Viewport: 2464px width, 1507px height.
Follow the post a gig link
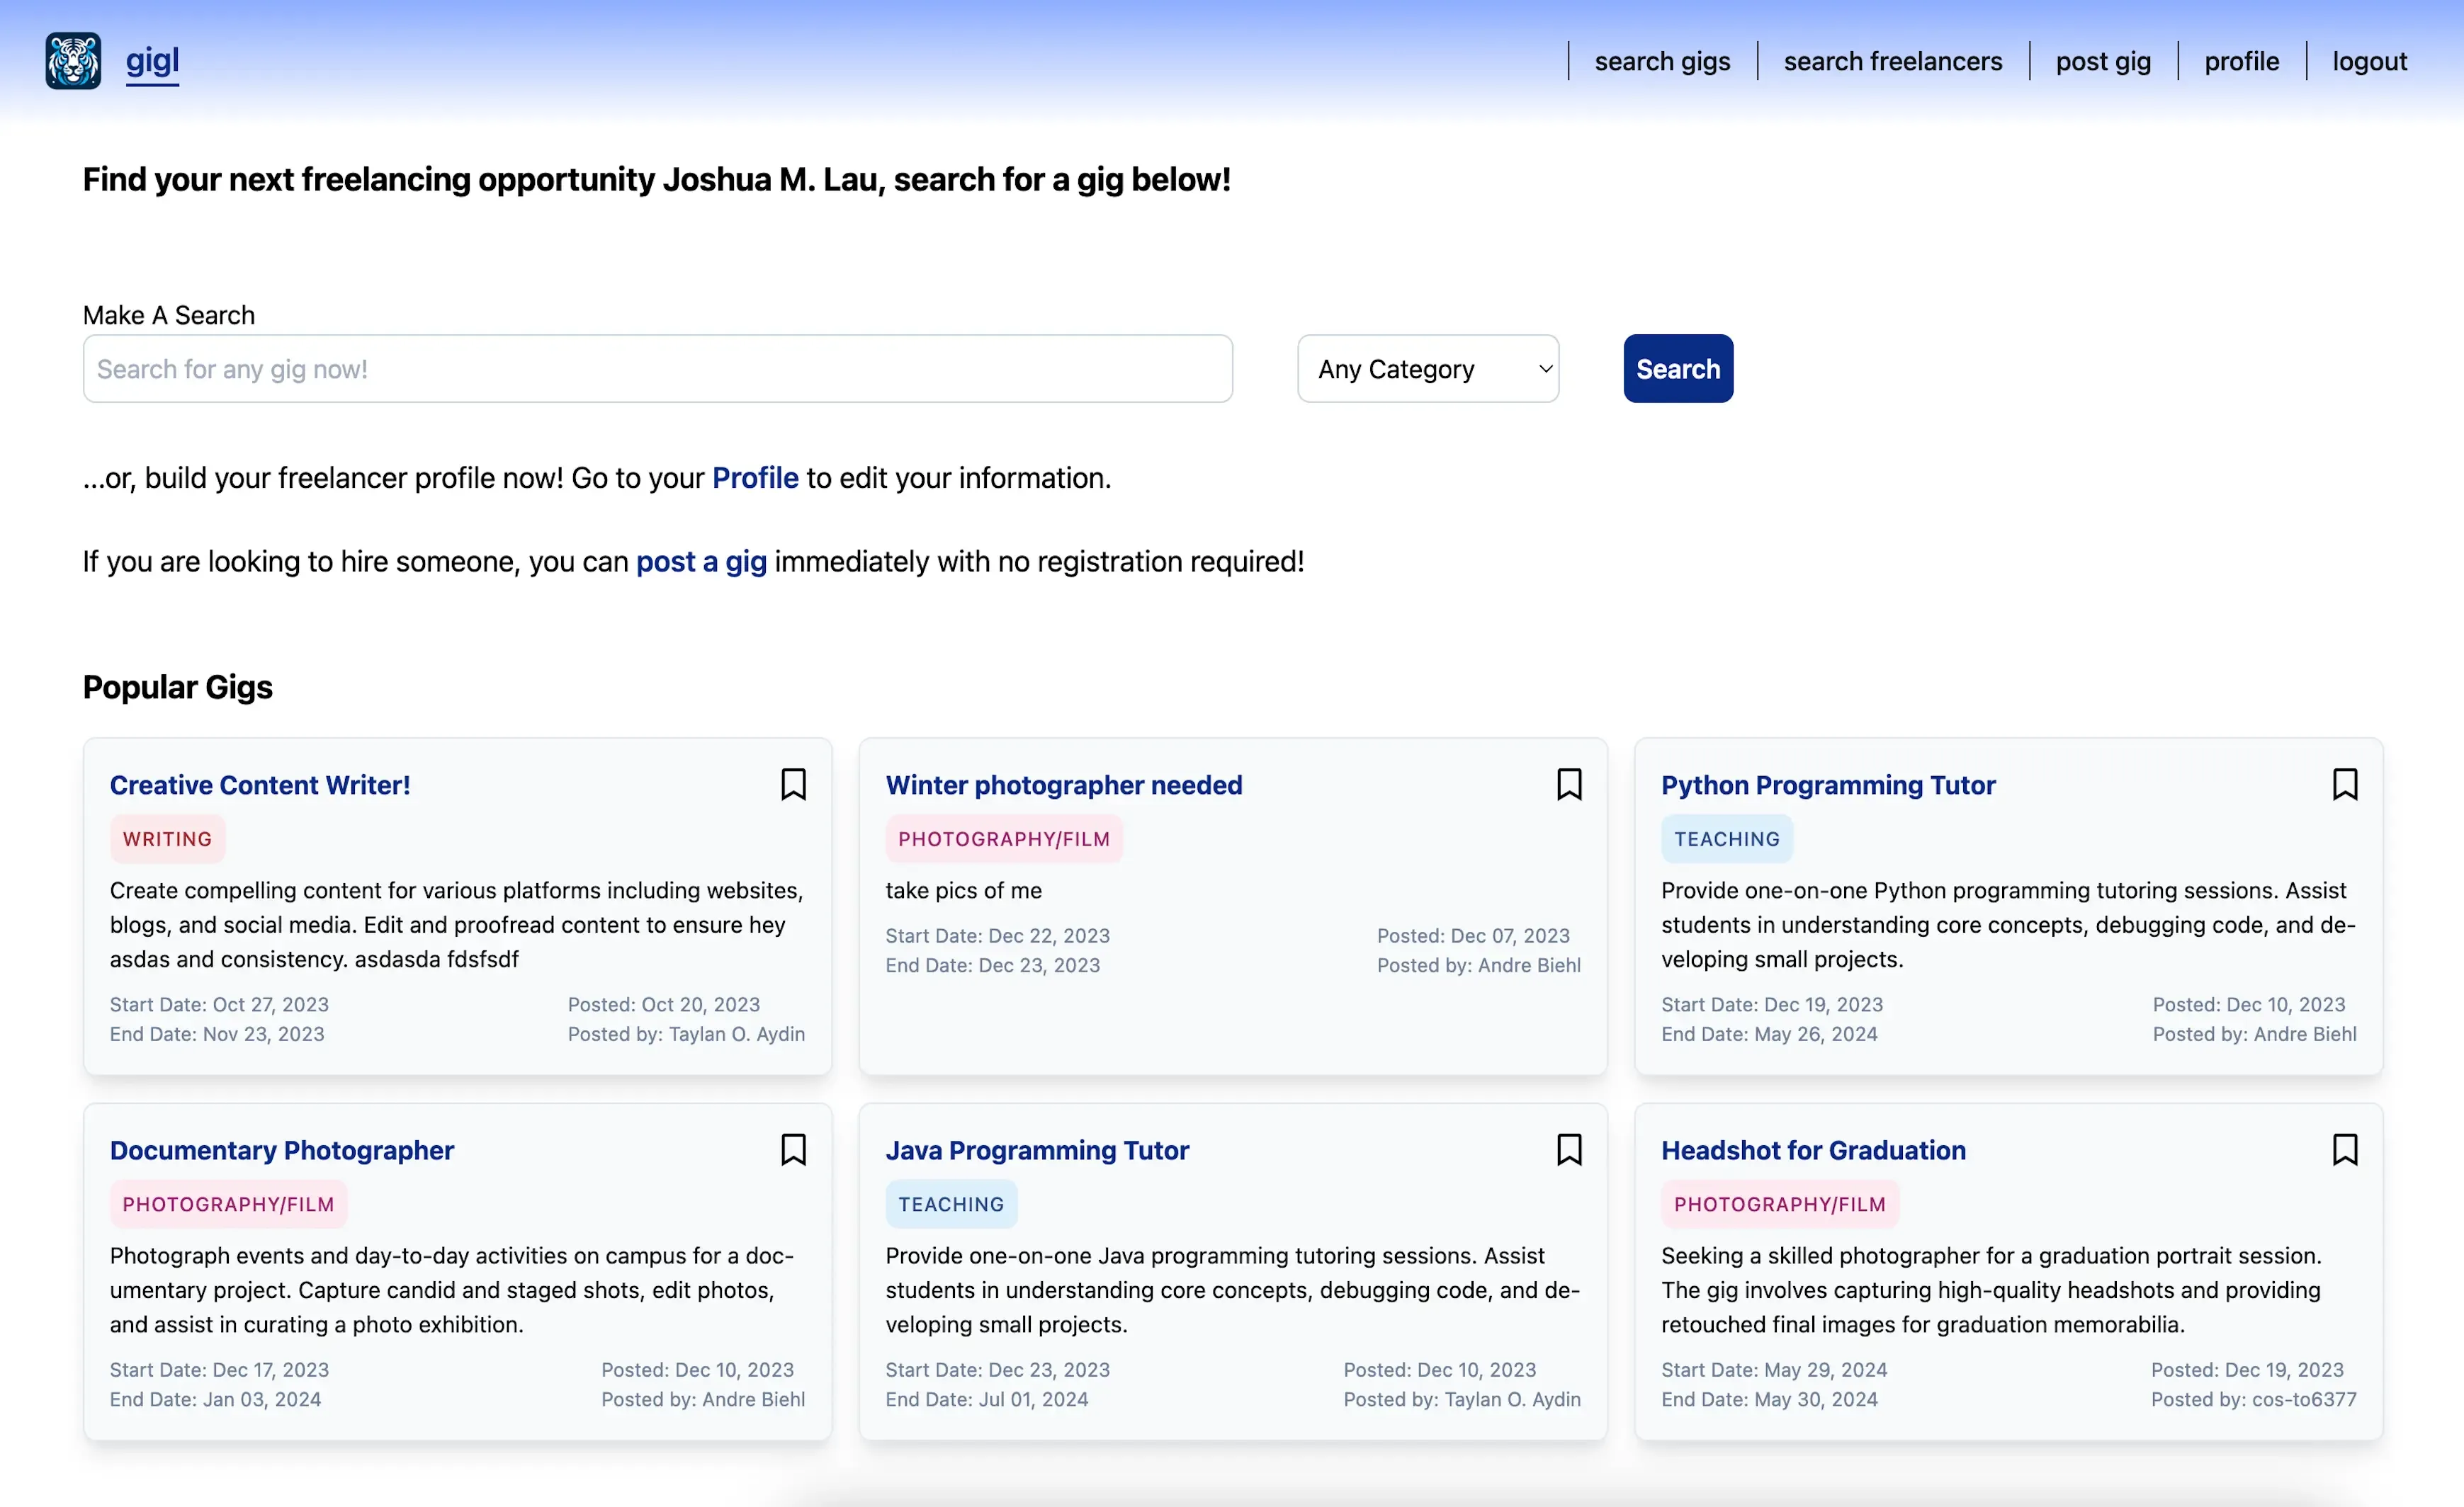pyautogui.click(x=700, y=562)
